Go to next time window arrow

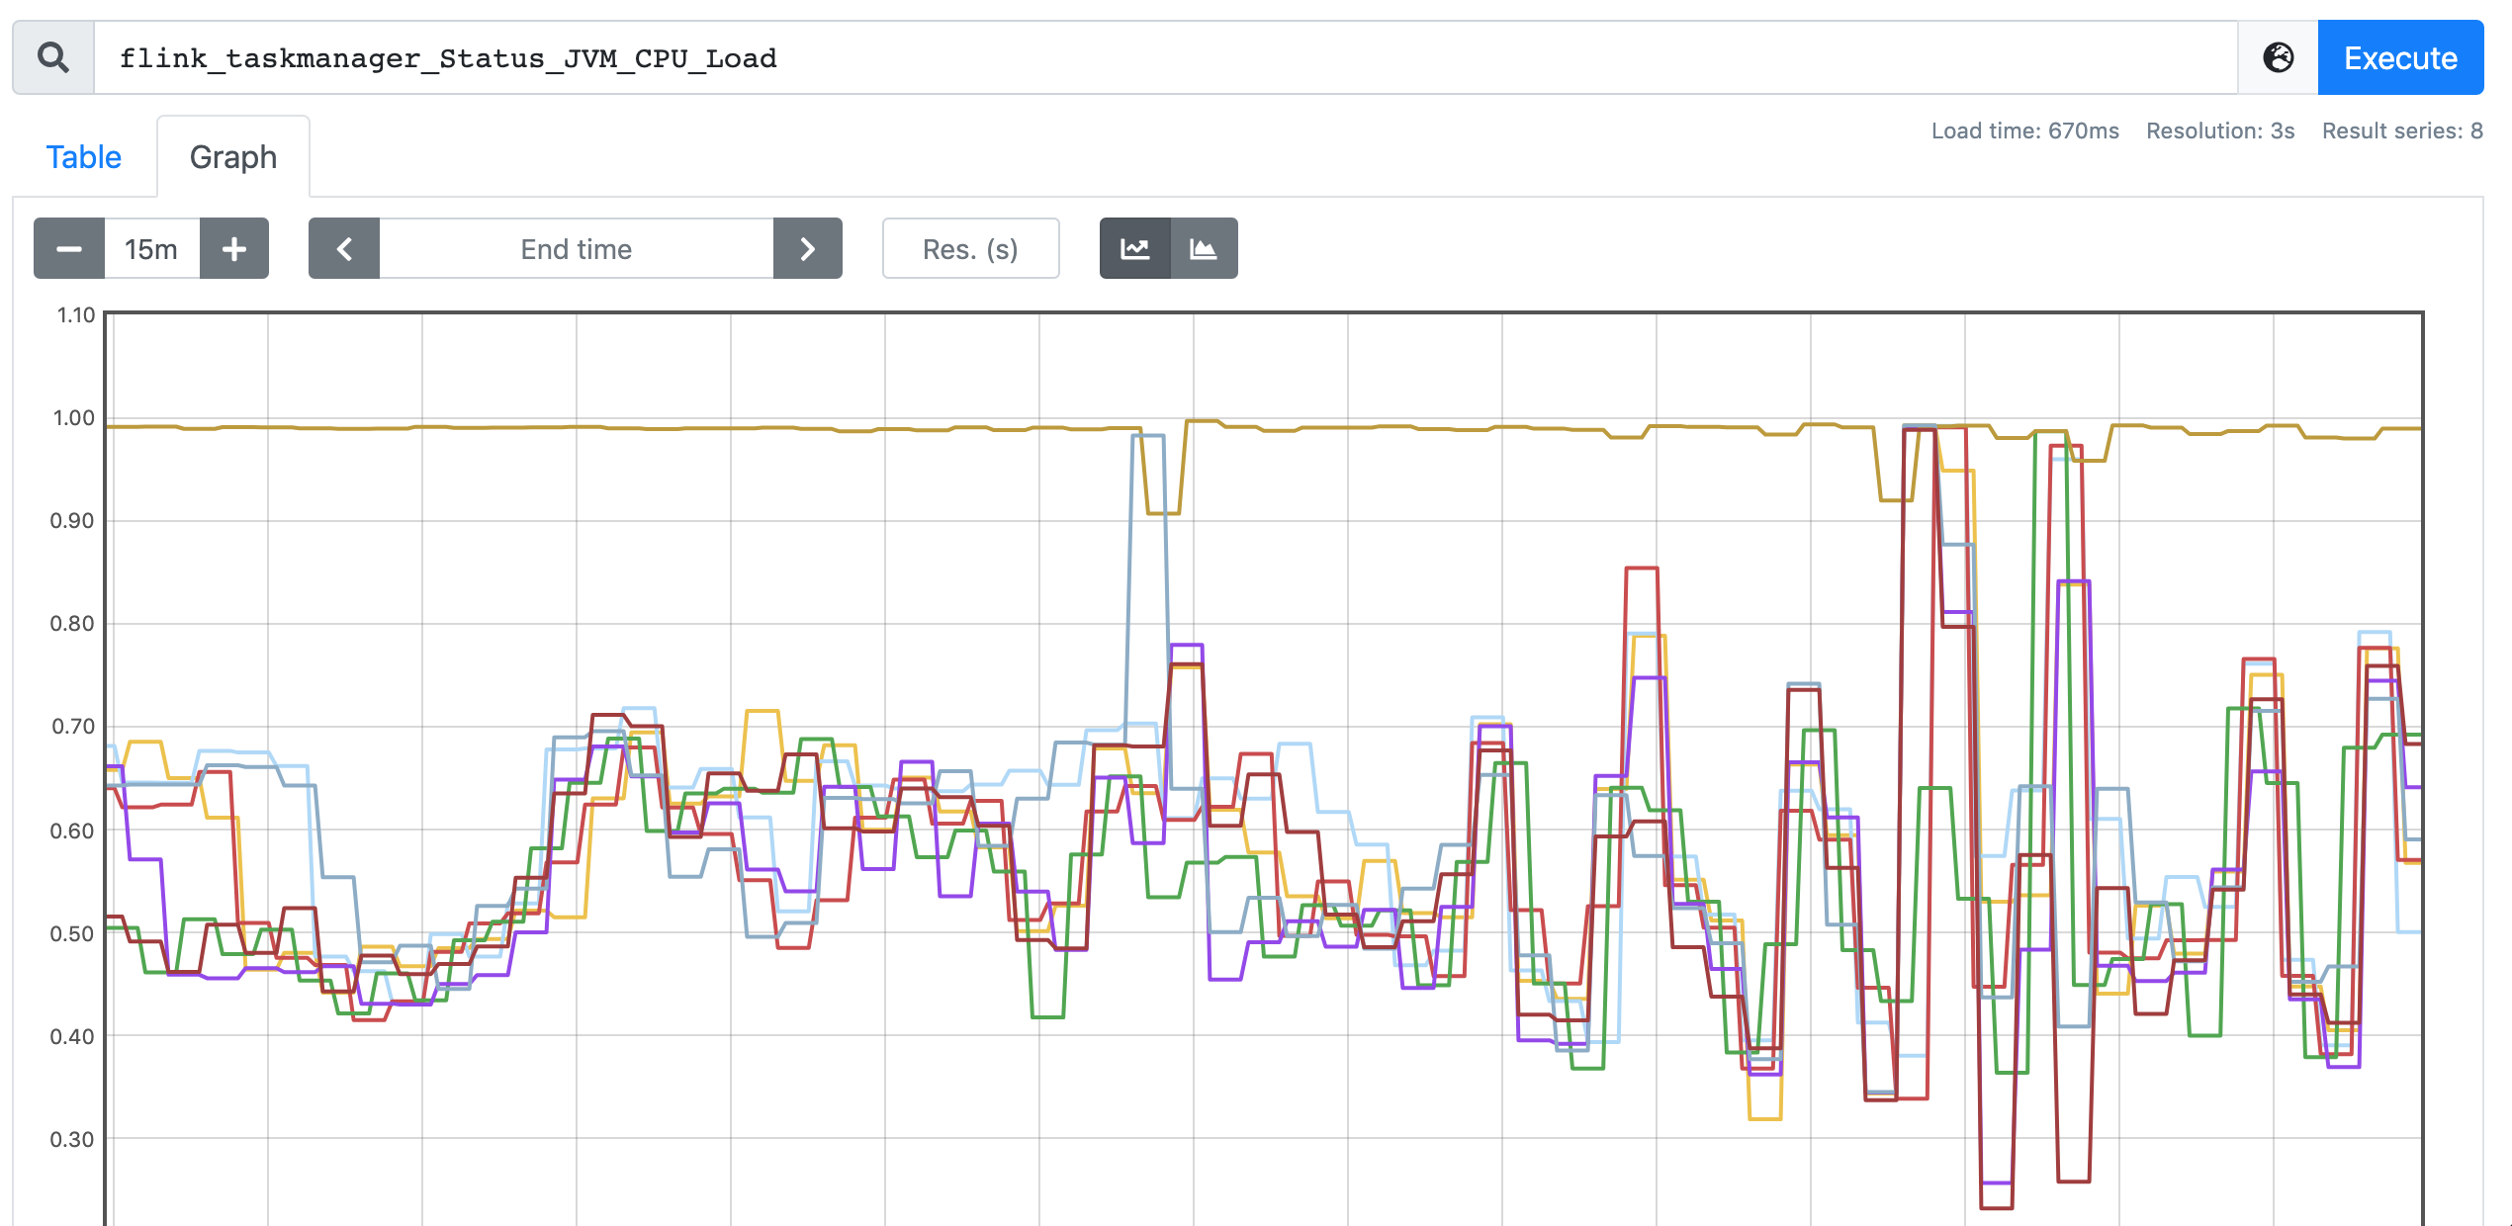coord(807,249)
